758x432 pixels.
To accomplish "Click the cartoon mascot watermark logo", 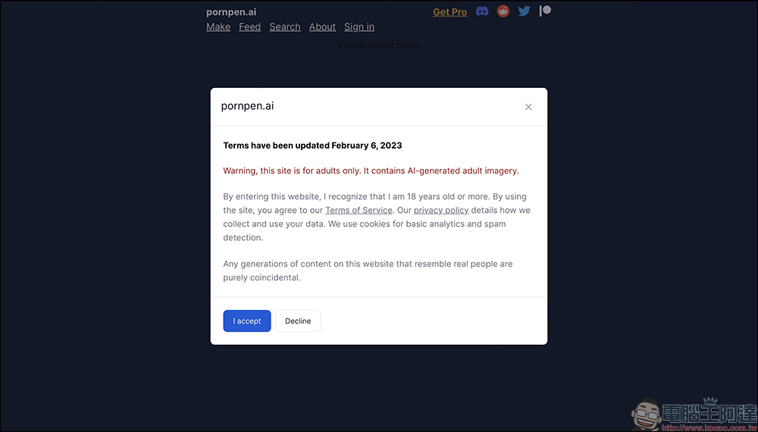I will coord(647,415).
